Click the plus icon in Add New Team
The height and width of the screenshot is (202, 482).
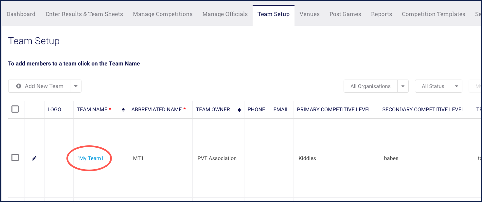click(x=19, y=86)
